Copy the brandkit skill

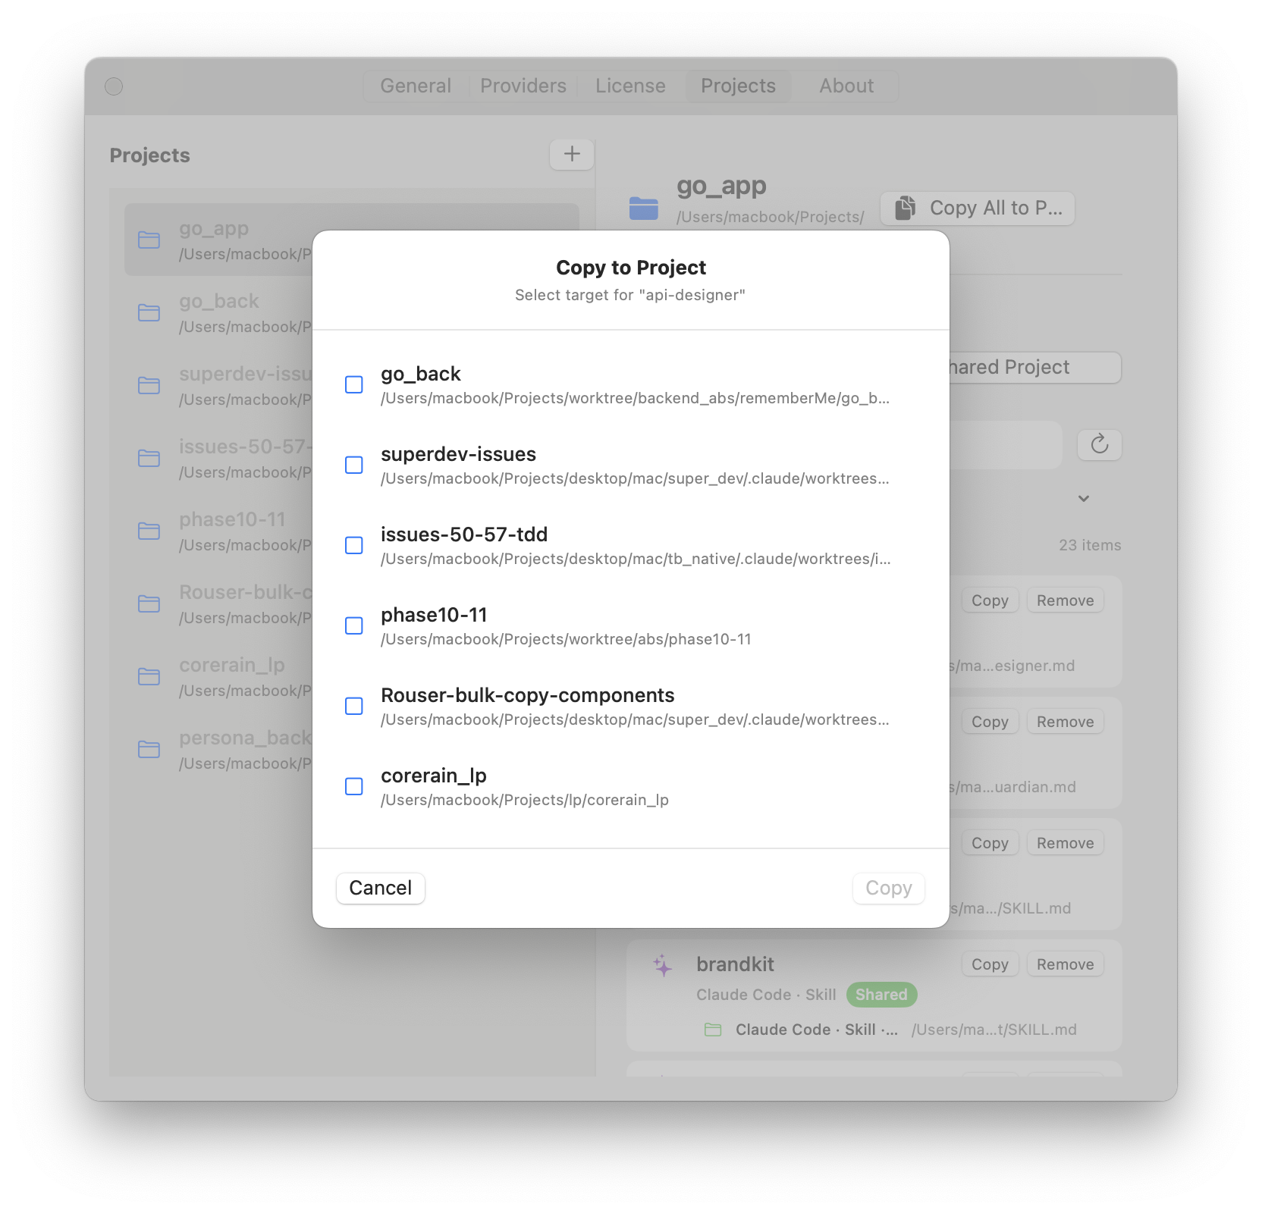[990, 964]
